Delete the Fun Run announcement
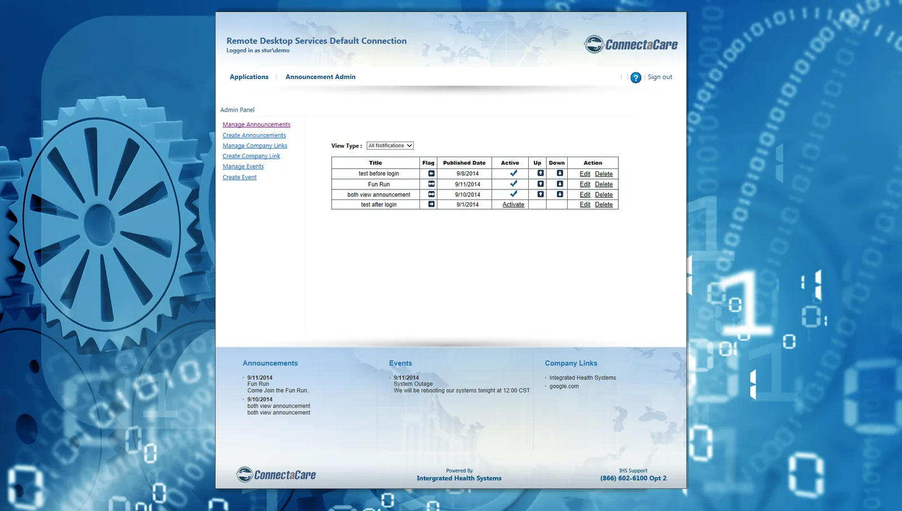Screen dimensions: 902x511 [604, 184]
